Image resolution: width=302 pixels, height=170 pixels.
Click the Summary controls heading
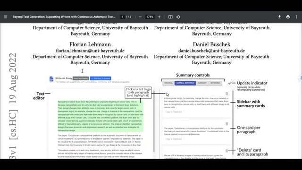(x=193, y=75)
